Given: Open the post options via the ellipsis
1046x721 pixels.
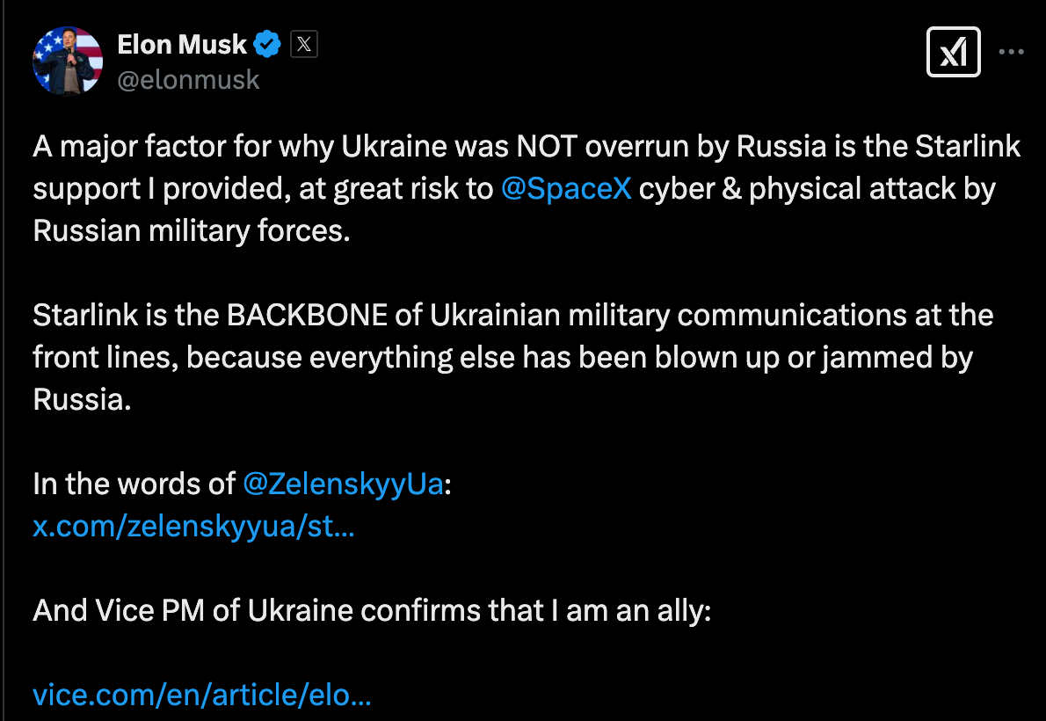Looking at the screenshot, I should click(x=1011, y=52).
